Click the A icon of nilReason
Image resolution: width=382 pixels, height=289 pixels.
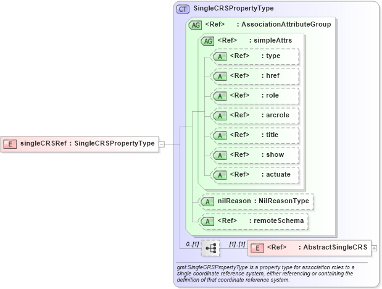208,202
